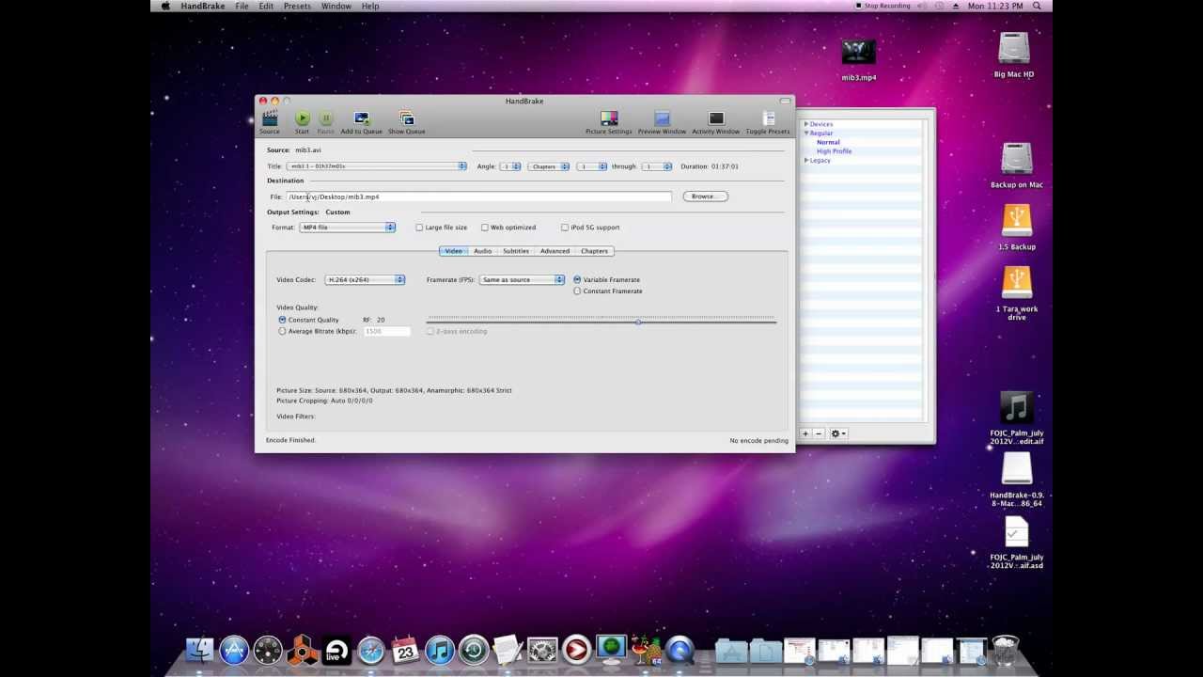Screen dimensions: 1203x677
Task: Select the High Profile preset
Action: click(834, 151)
